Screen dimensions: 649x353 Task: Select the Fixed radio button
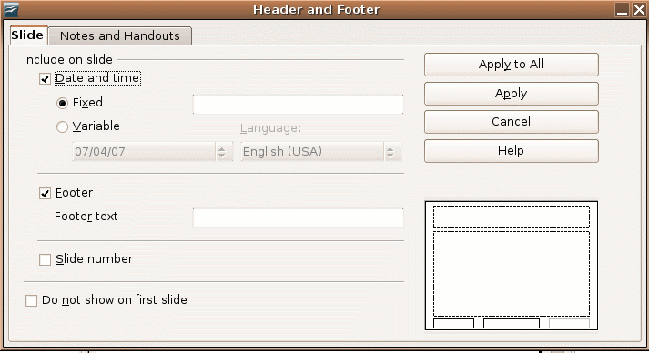pyautogui.click(x=62, y=103)
